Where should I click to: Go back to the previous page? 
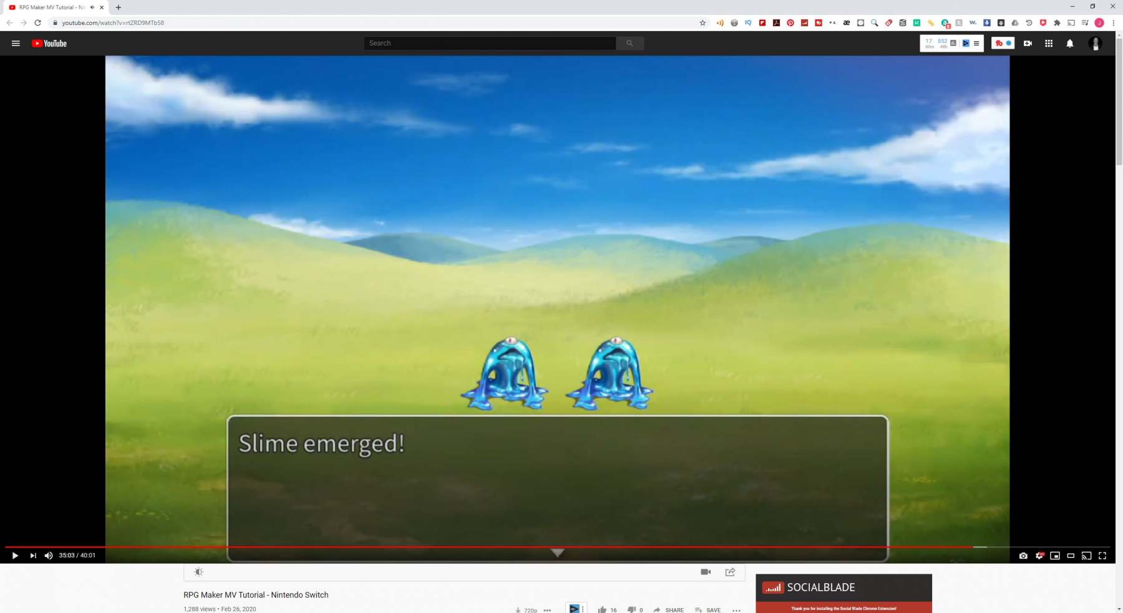pos(9,22)
